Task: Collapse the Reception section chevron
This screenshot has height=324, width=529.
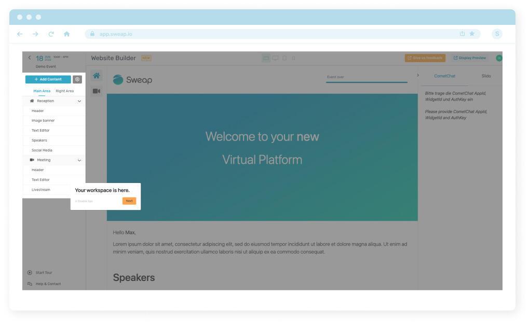Action: (x=79, y=101)
